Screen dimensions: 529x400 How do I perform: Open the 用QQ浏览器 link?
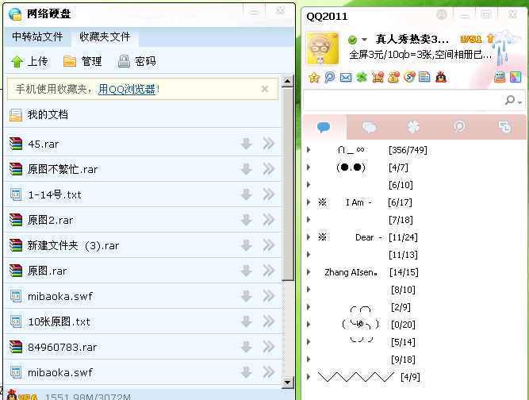127,89
